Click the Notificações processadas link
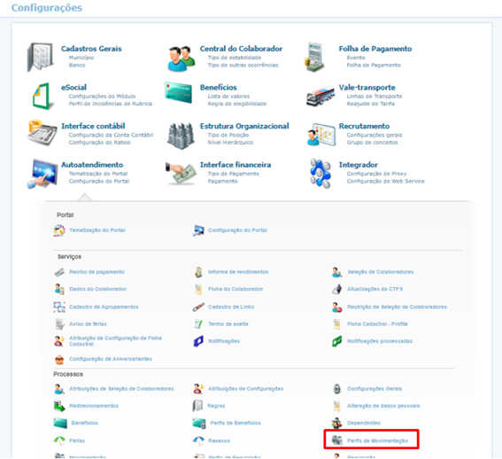502x459 pixels. coord(380,341)
